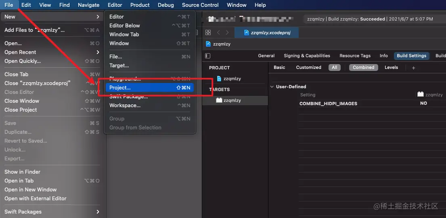Switch to the zzqmlzy.xcodeproj editor tab

(x=267, y=32)
